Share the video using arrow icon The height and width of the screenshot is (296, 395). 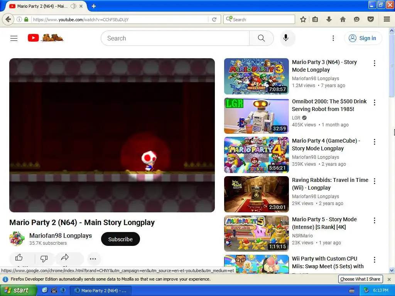tap(65, 257)
